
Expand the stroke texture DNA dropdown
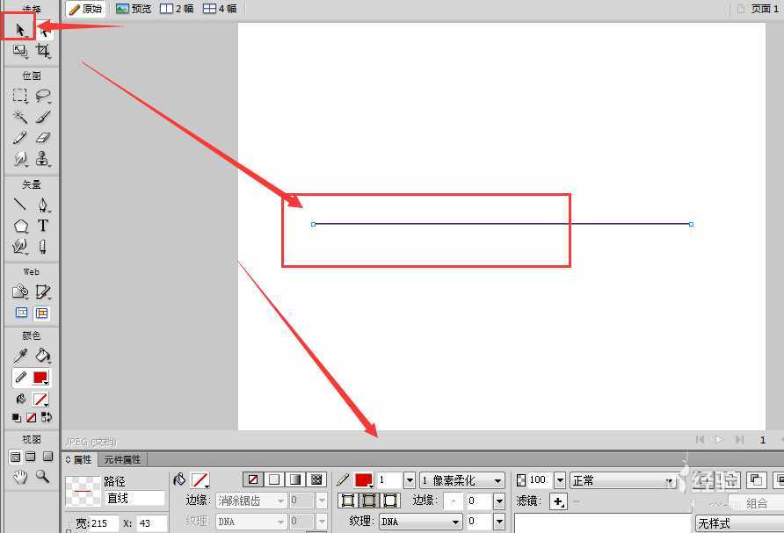tap(420, 522)
